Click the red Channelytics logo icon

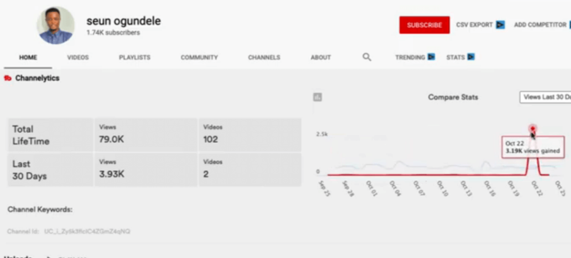point(8,78)
